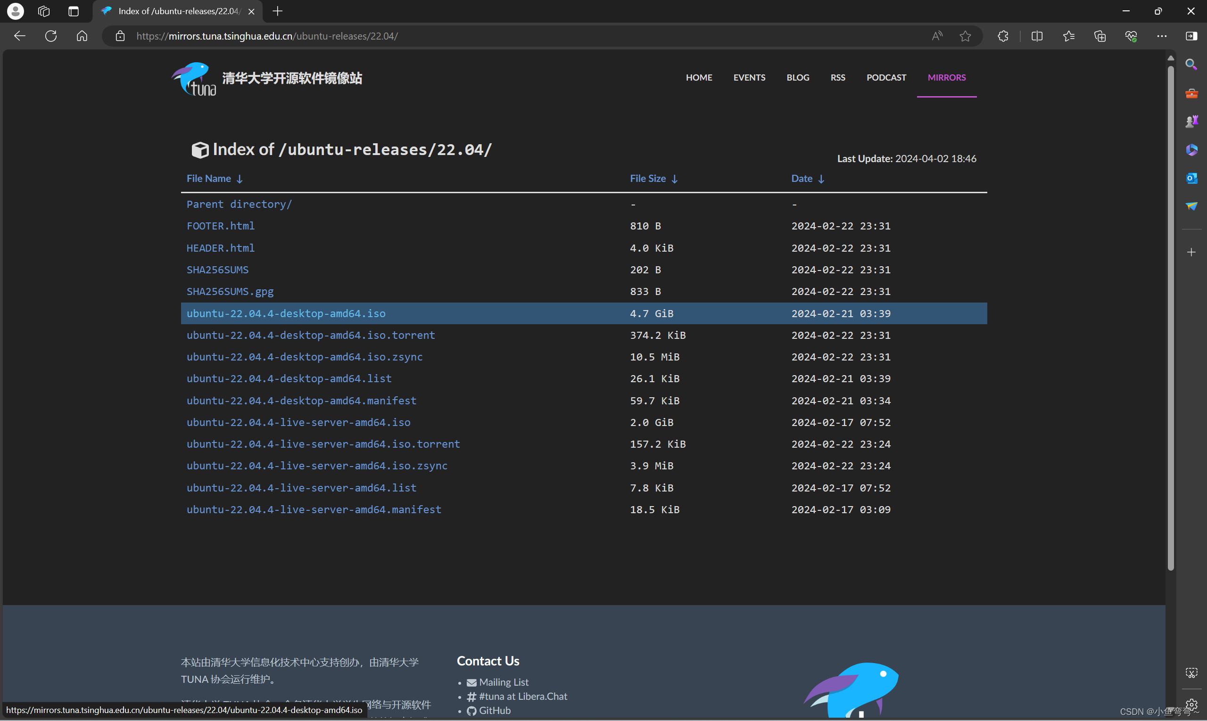Open Collections icon
This screenshot has width=1207, height=721.
click(1100, 36)
